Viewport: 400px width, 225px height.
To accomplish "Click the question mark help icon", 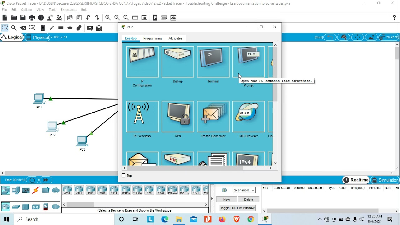I will (394, 18).
